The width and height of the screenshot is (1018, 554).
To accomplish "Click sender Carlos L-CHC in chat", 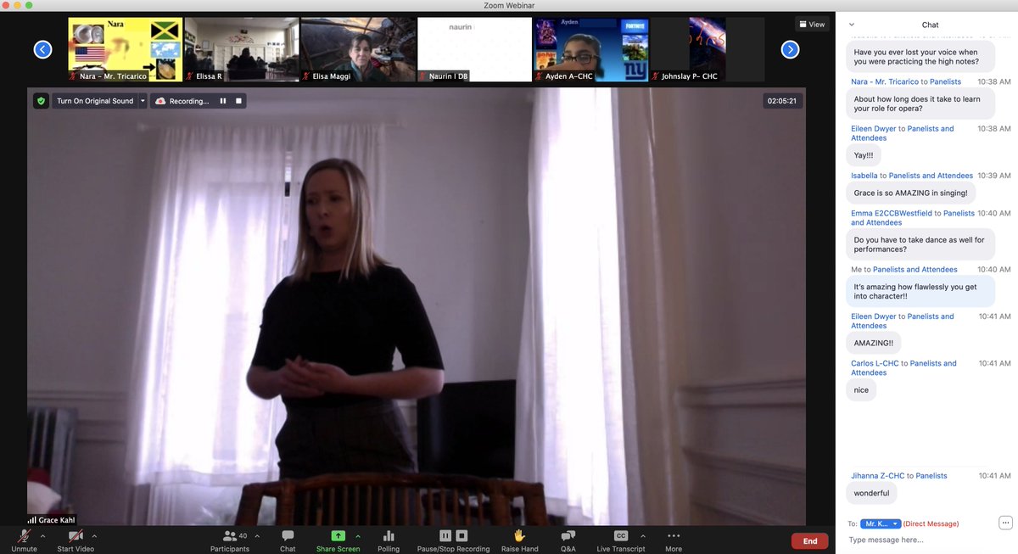I will [875, 363].
